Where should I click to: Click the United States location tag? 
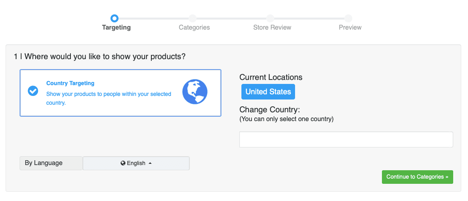pos(268,92)
